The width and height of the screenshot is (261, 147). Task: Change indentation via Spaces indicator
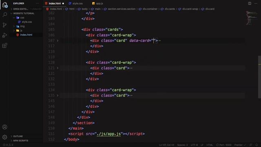click(182, 145)
